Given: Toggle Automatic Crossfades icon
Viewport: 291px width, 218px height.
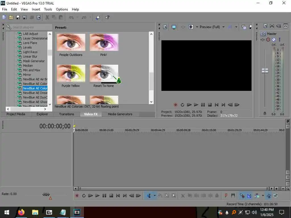Looking at the screenshot, I should 249,196.
